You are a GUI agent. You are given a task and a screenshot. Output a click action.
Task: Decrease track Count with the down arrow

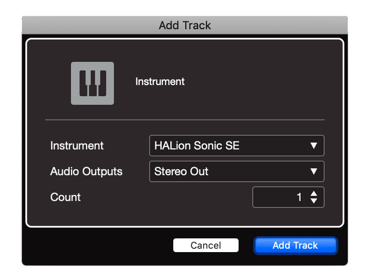[x=314, y=201]
